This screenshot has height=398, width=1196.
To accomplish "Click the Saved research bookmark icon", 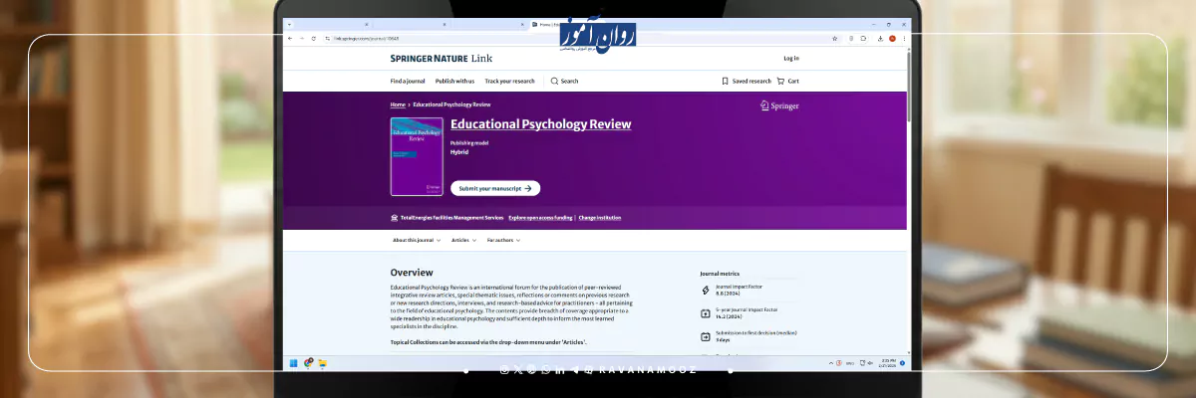I will 726,81.
